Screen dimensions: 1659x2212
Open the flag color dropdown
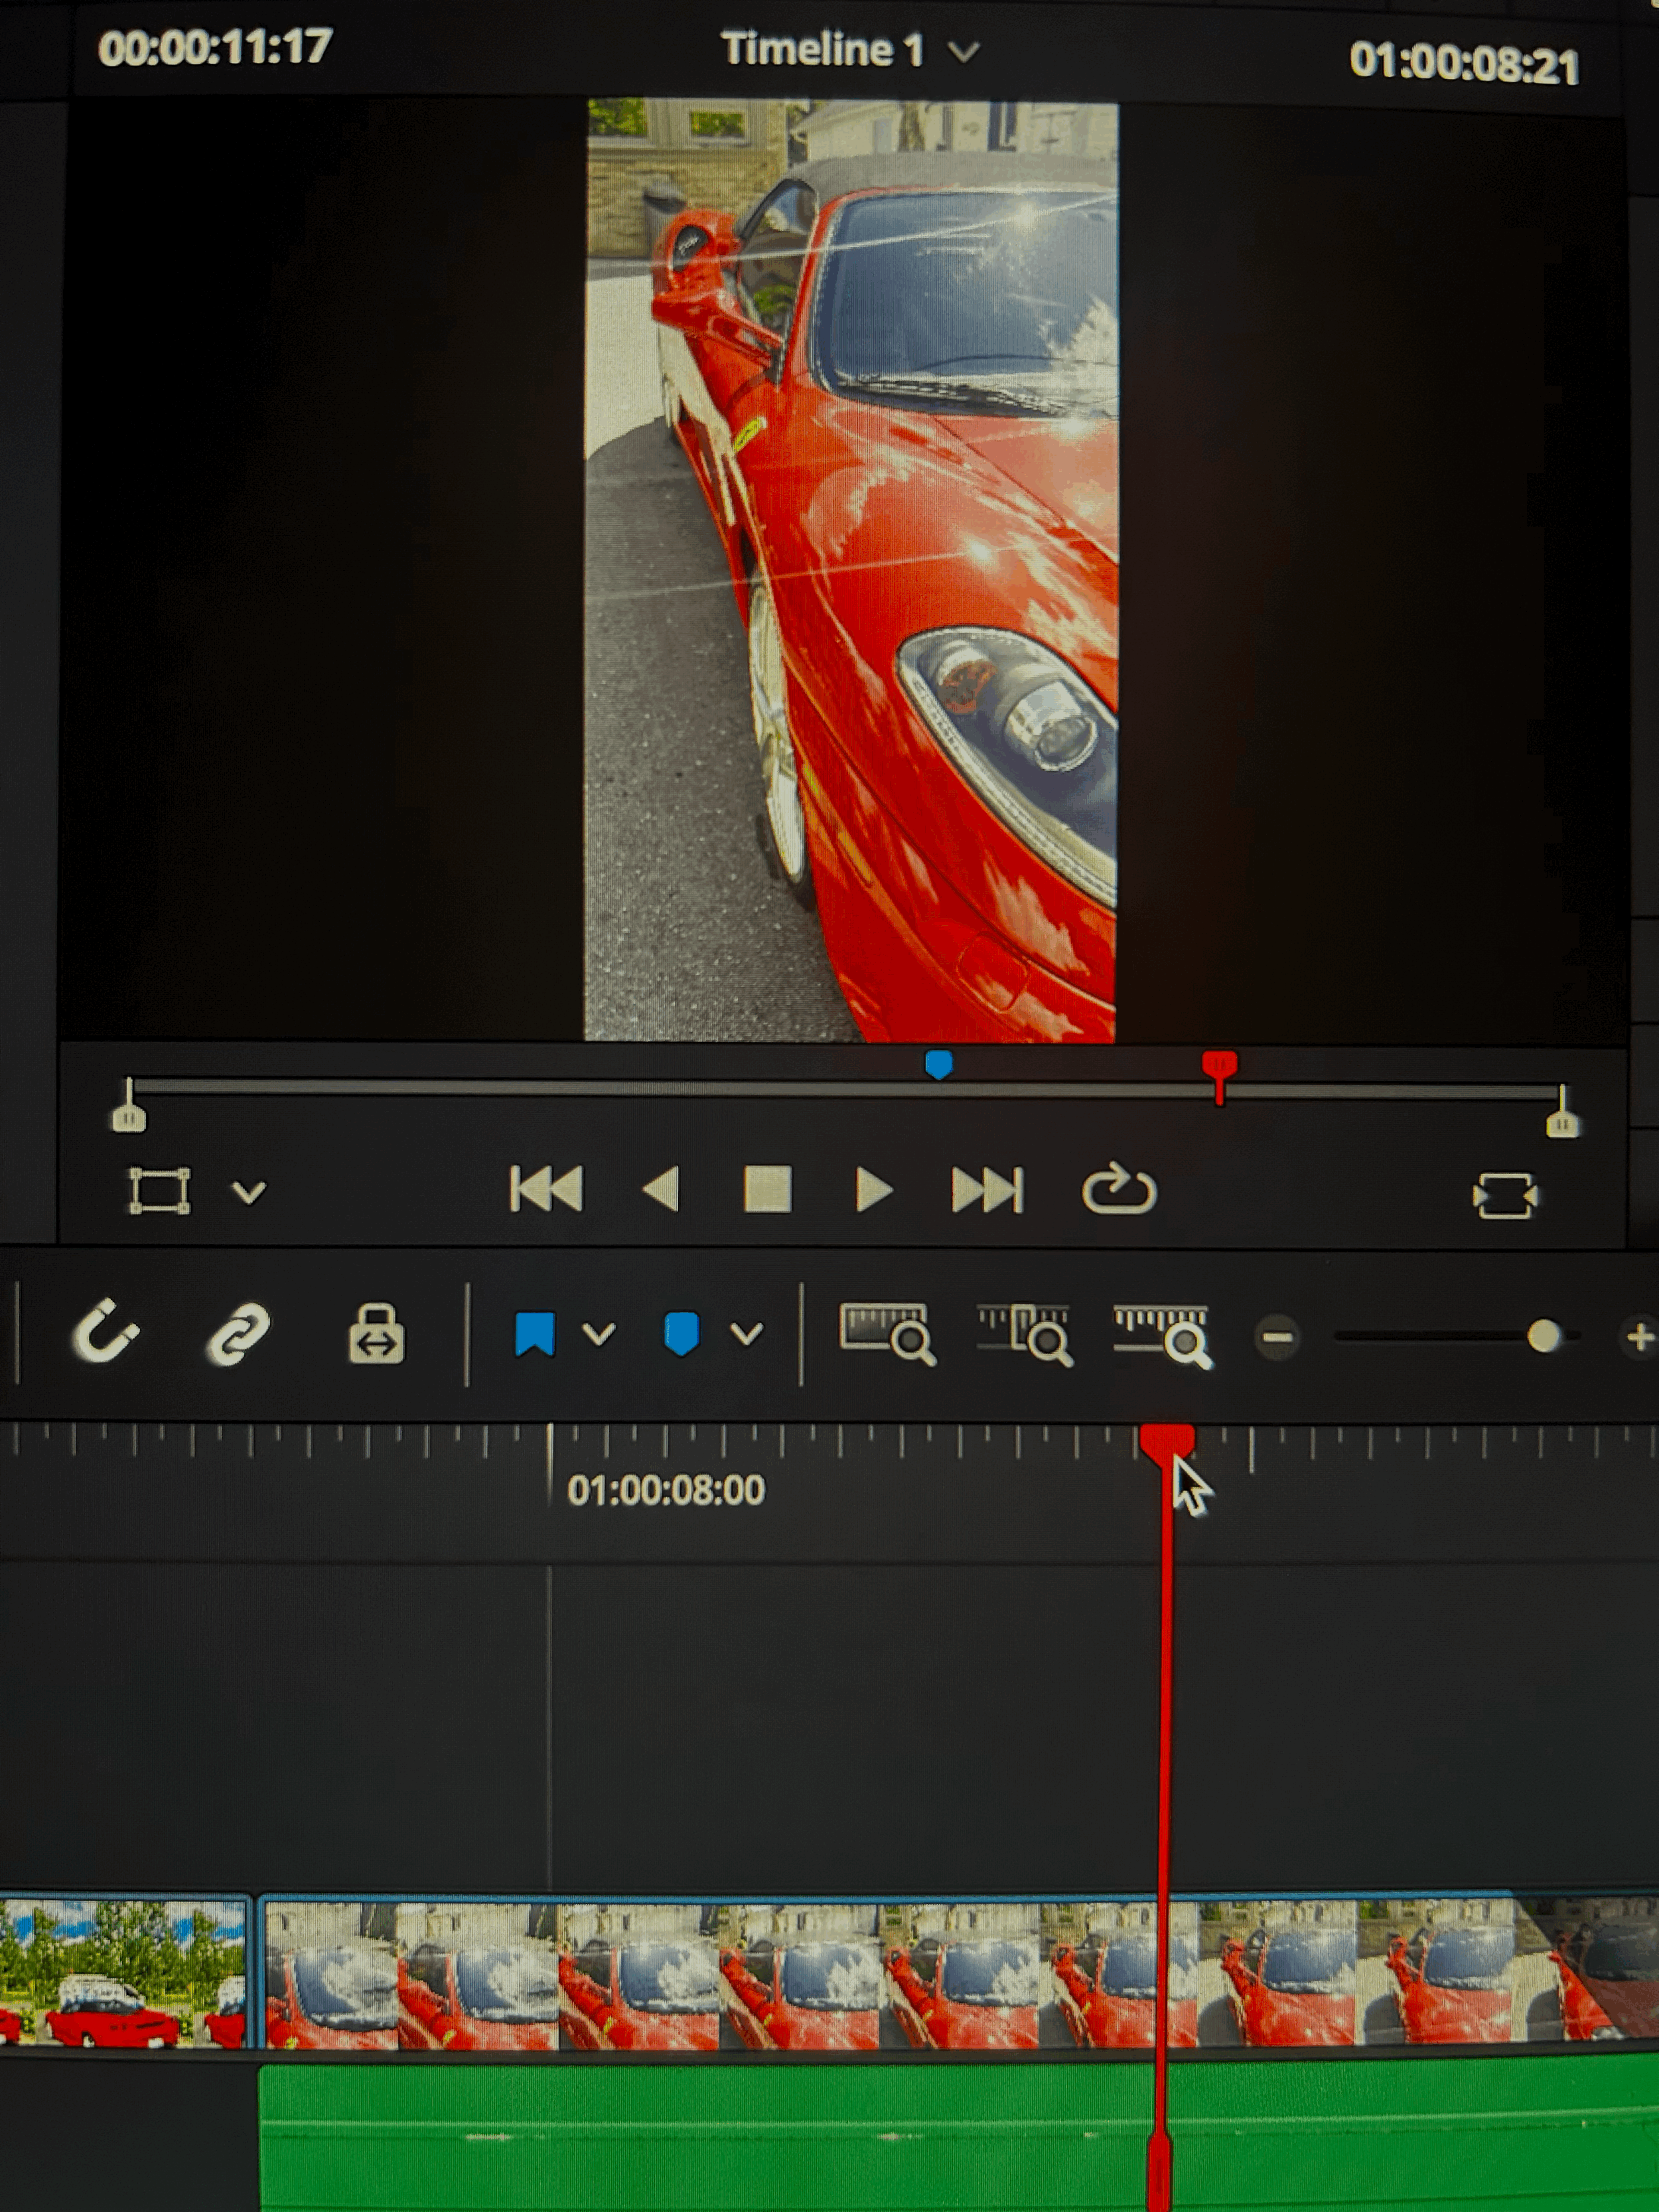point(598,1333)
